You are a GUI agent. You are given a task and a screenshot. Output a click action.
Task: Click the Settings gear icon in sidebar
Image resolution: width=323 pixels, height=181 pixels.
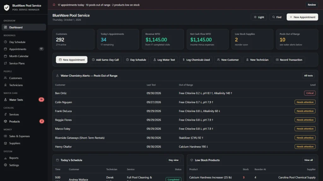coord(6,165)
